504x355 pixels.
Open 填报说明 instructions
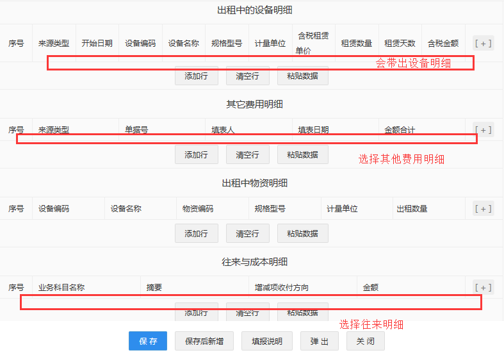(267, 341)
